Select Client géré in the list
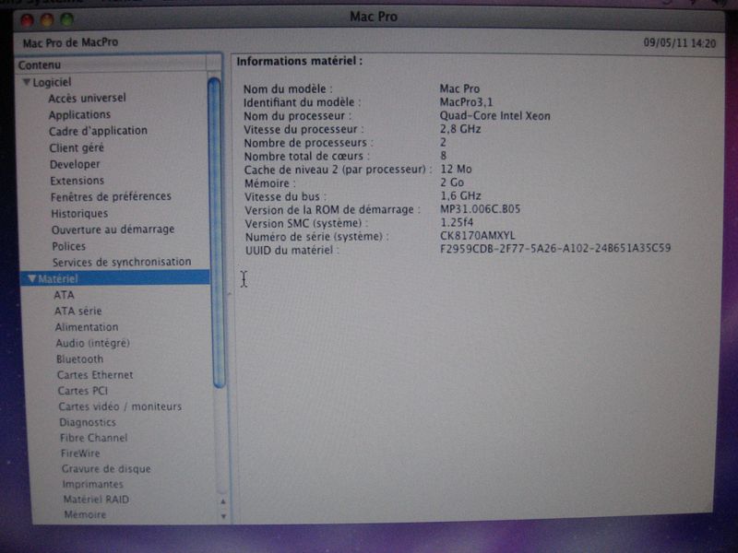 click(77, 147)
